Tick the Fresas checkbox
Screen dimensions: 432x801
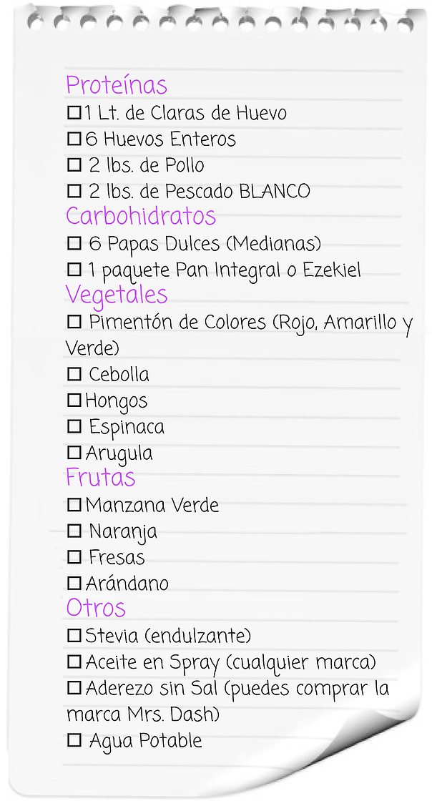74,557
